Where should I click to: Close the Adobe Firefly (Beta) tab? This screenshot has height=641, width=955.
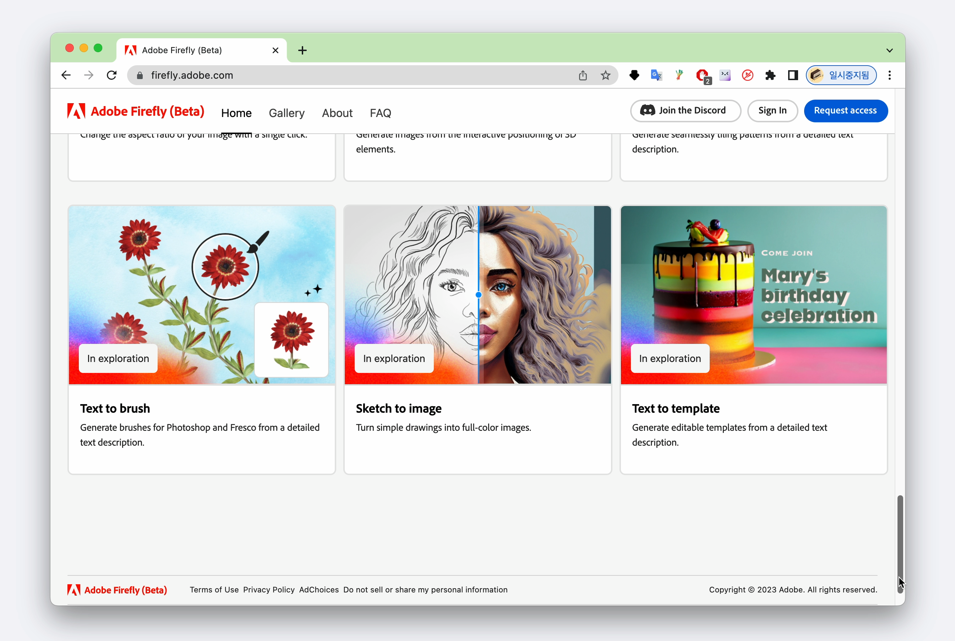click(275, 50)
